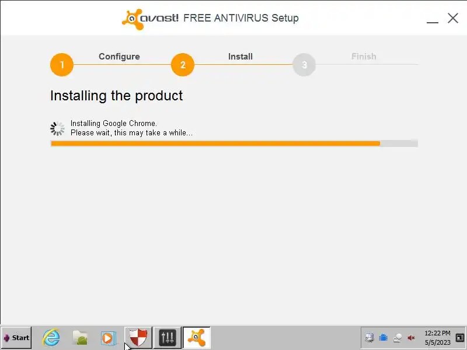Select step 1 Configure circle
The width and height of the screenshot is (467, 350).
[62, 65]
